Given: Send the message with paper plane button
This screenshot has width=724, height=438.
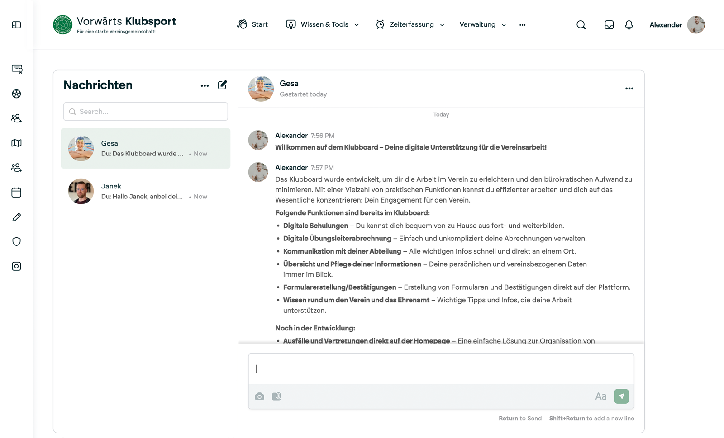Looking at the screenshot, I should [x=621, y=396].
